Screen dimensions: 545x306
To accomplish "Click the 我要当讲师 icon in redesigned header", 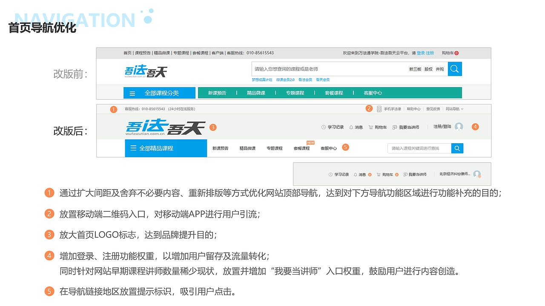I will tap(395, 127).
